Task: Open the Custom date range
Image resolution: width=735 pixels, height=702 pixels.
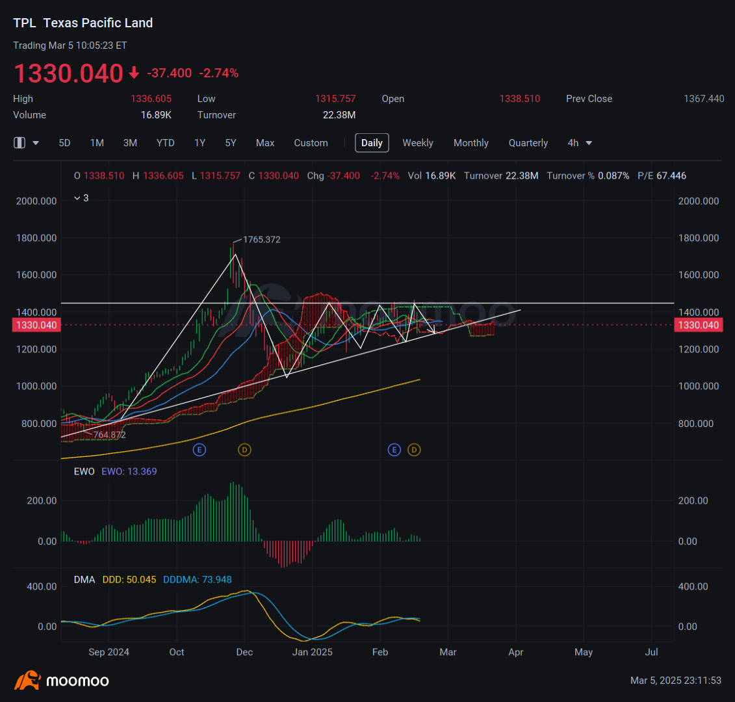Action: coord(311,143)
